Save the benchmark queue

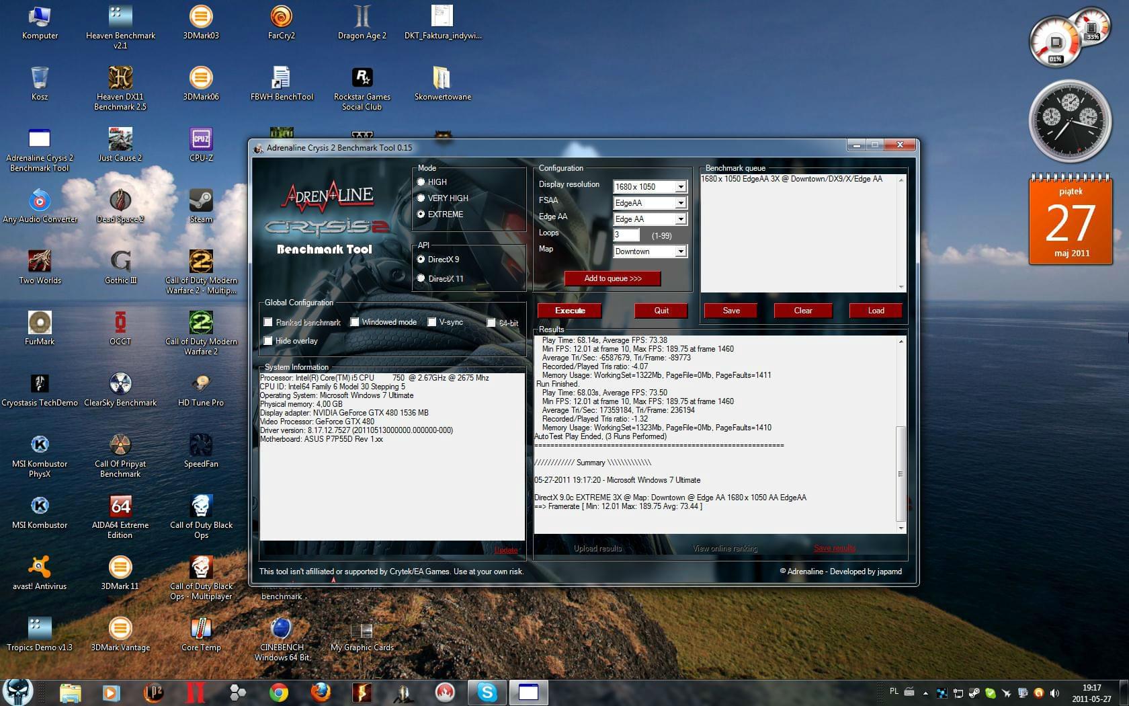(x=731, y=311)
